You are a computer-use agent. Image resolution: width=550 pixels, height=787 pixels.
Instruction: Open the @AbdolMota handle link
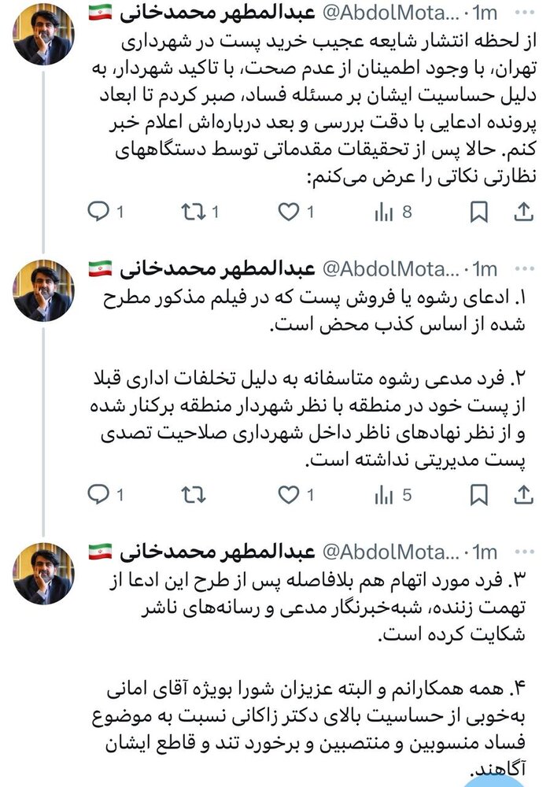tap(390, 10)
